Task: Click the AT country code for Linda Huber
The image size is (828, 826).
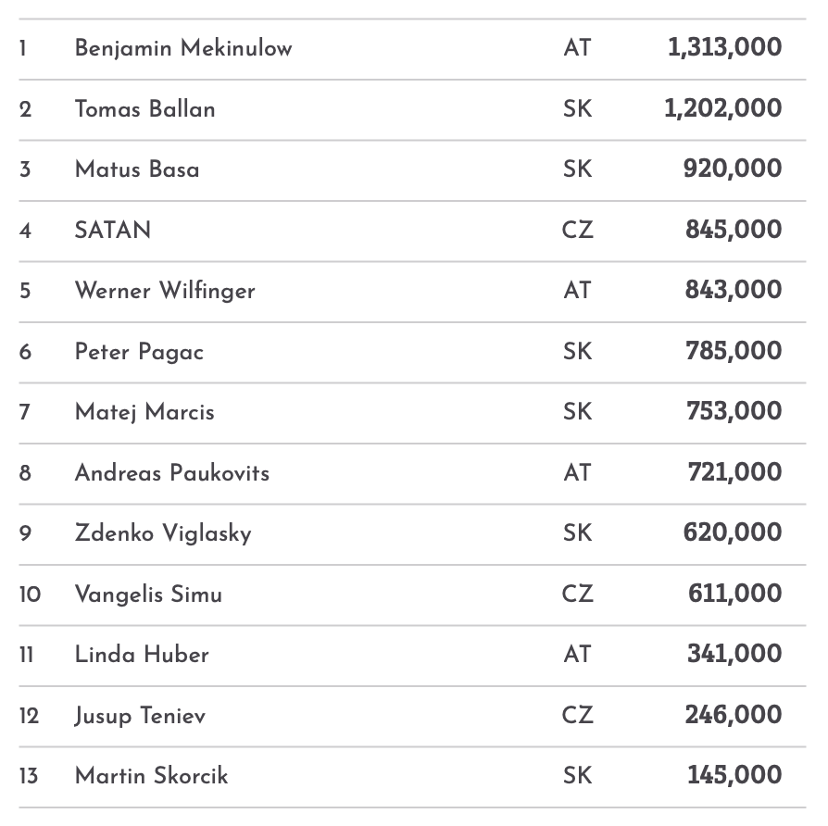Action: tap(576, 655)
